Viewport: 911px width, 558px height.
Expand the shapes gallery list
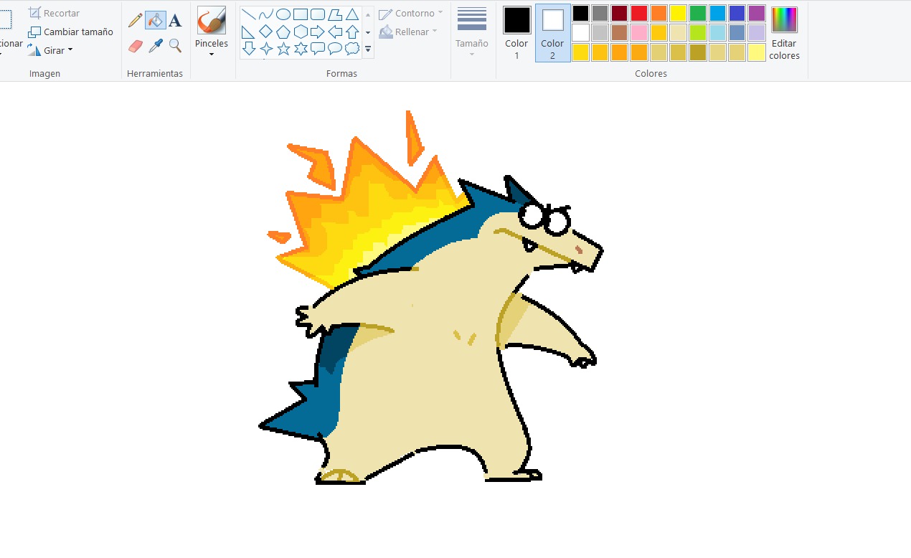(x=368, y=49)
